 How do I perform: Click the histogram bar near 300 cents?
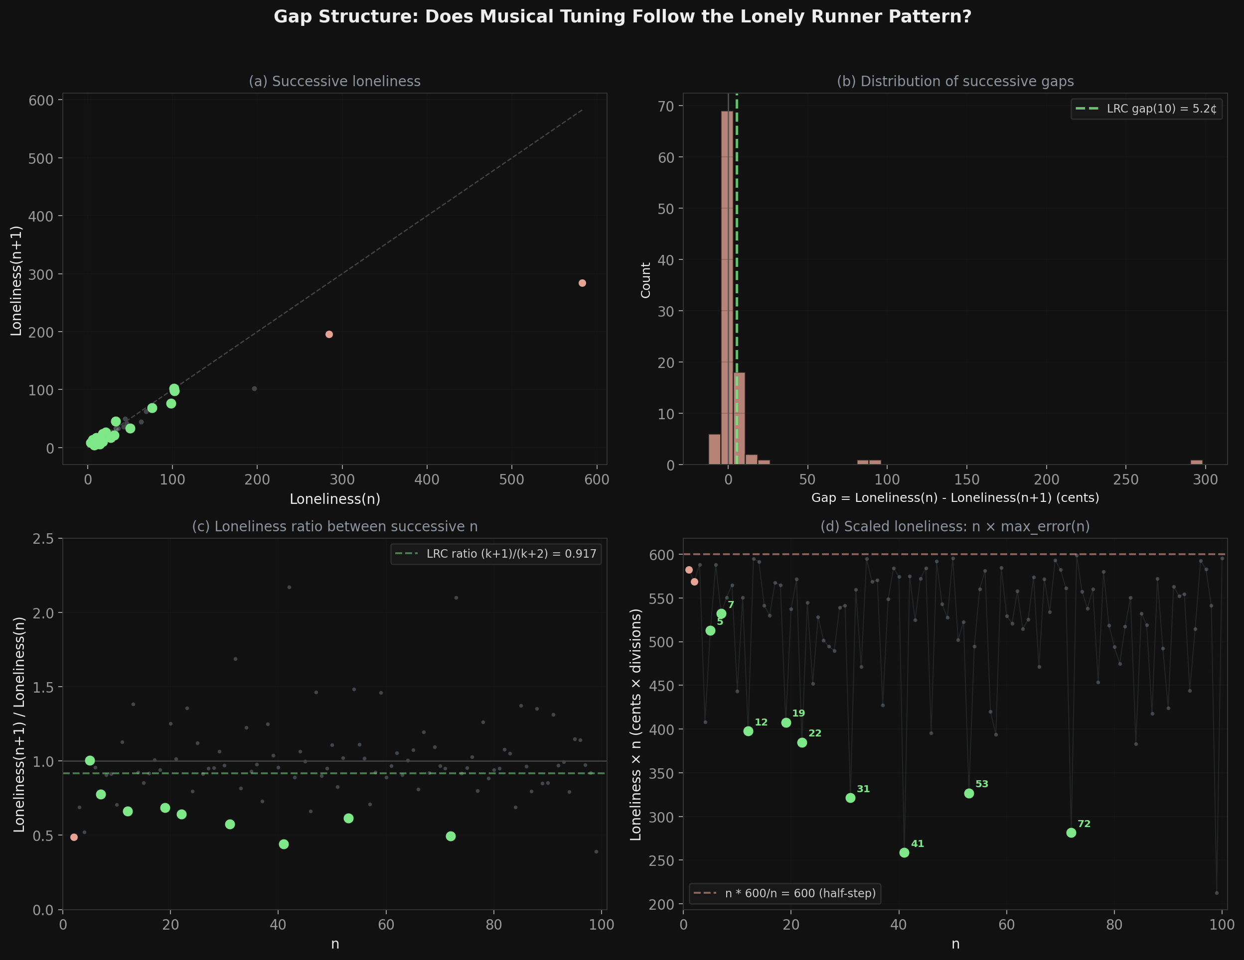[x=1196, y=462]
